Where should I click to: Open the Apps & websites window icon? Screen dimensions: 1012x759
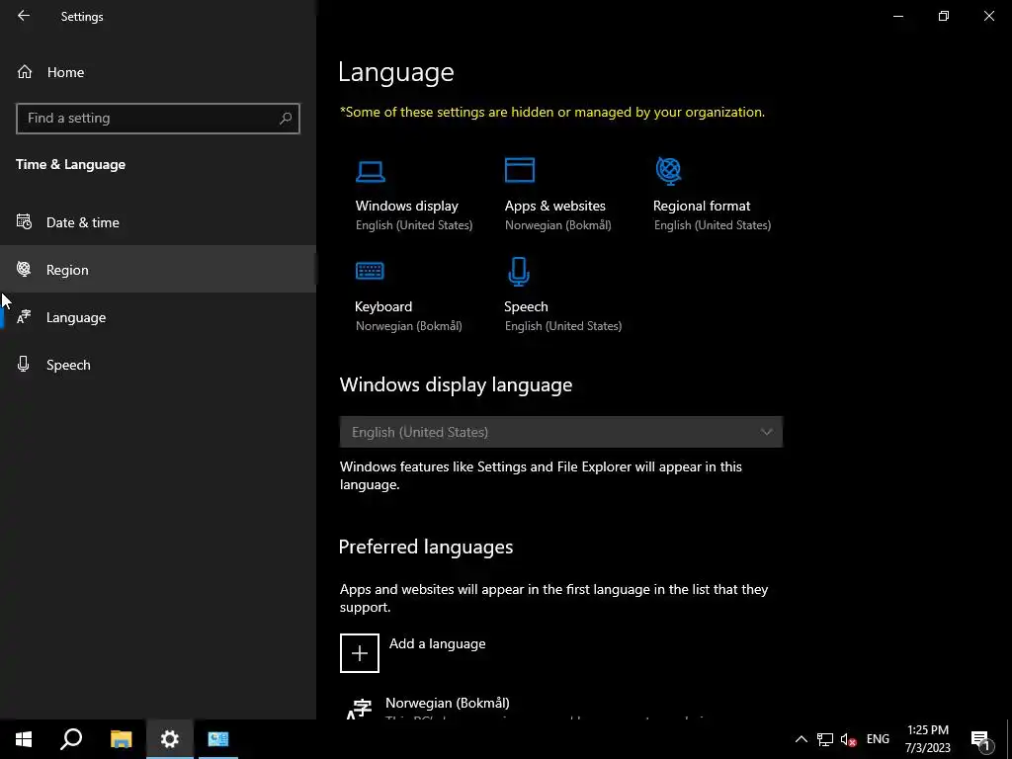tap(520, 170)
